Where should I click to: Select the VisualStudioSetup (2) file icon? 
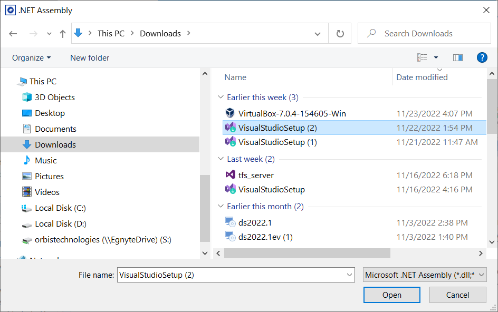pos(230,127)
